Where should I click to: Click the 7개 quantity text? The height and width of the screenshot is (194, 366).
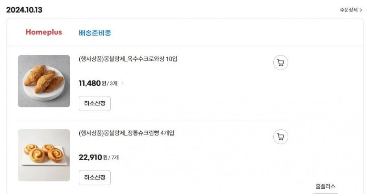[115, 157]
